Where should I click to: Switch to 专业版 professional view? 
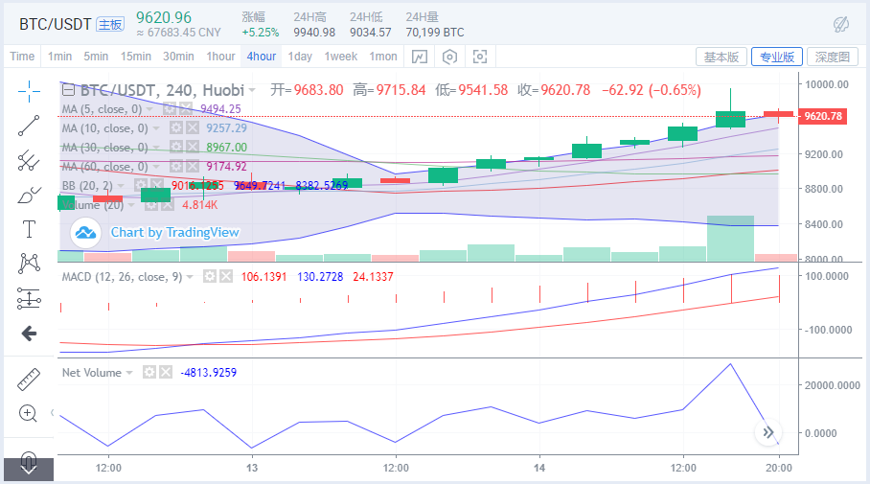(x=777, y=58)
